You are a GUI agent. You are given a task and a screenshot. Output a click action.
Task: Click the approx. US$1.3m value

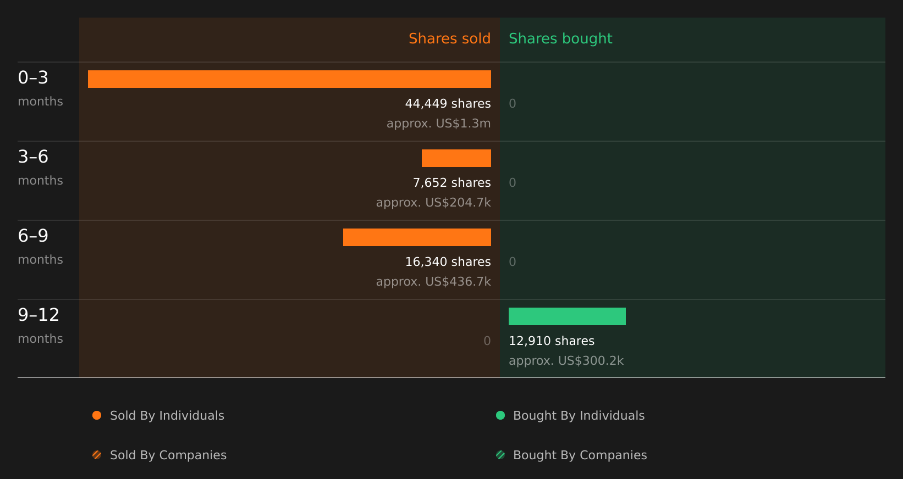click(438, 124)
